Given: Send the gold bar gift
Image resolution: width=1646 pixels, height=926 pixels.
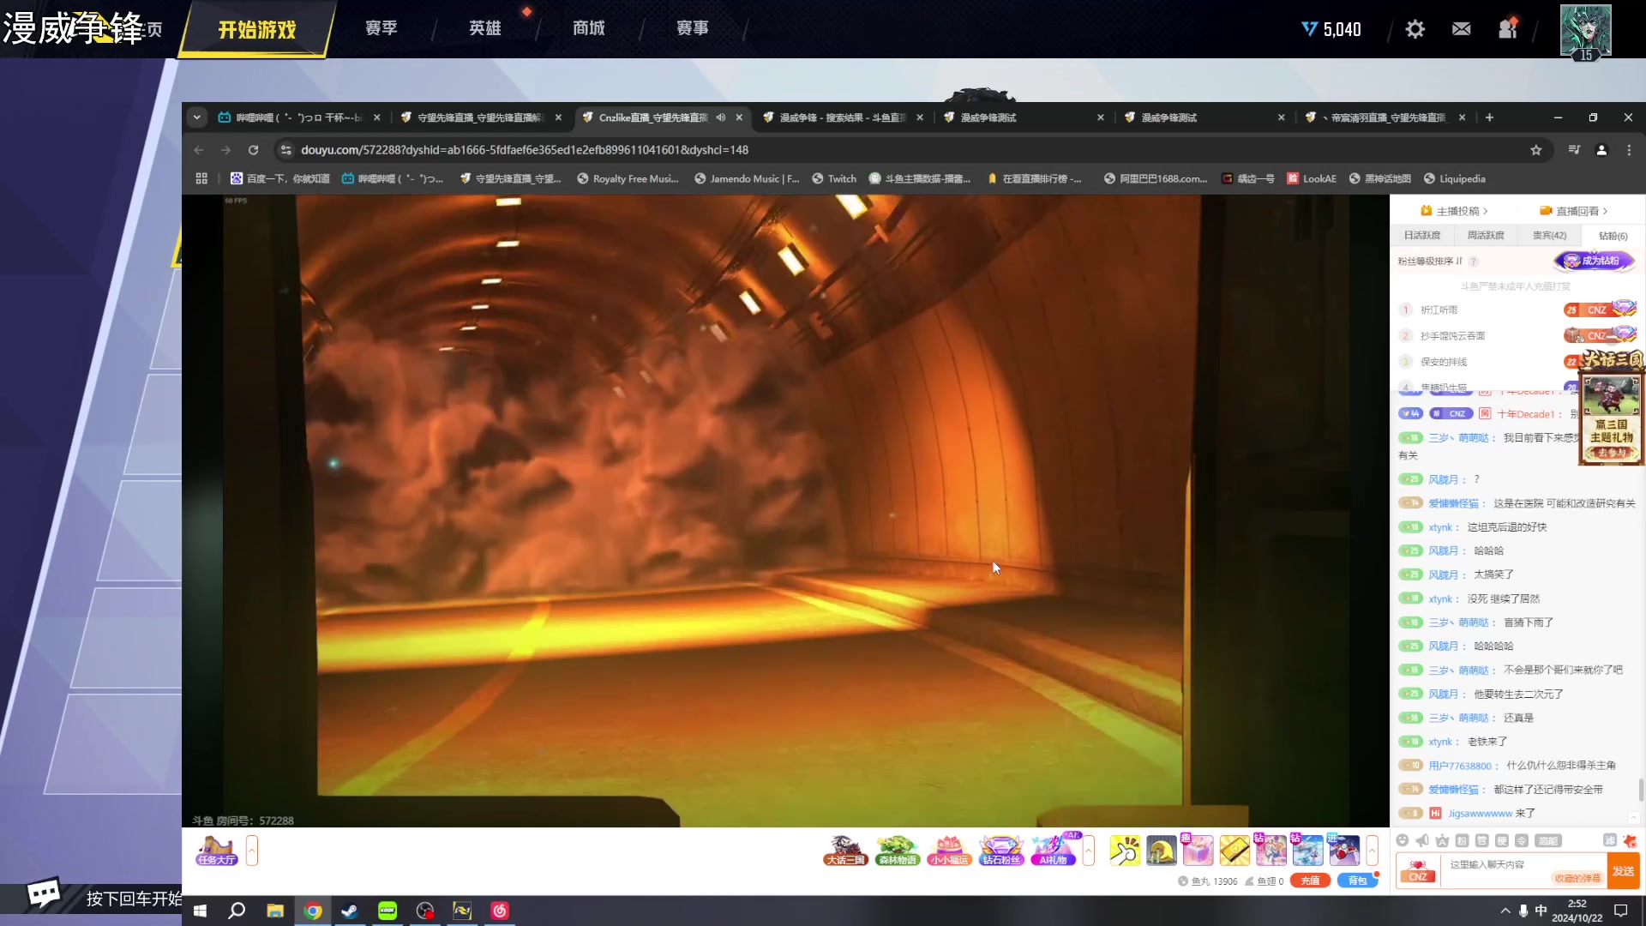Looking at the screenshot, I should 1234,851.
